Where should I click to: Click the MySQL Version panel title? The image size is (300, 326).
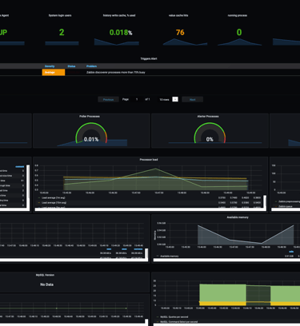45,275
